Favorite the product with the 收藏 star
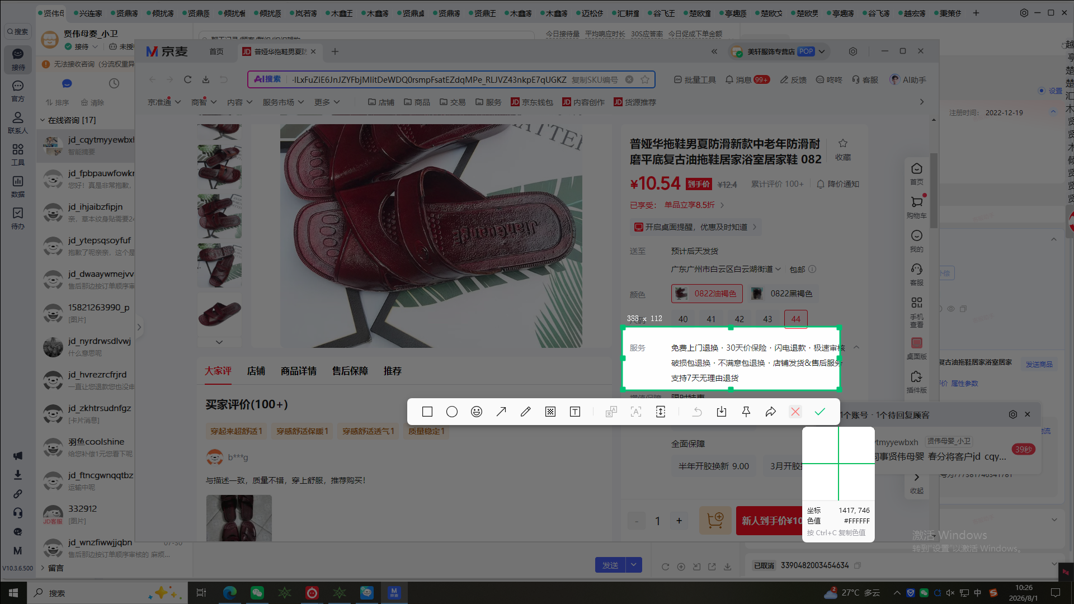Image resolution: width=1074 pixels, height=604 pixels. (843, 150)
